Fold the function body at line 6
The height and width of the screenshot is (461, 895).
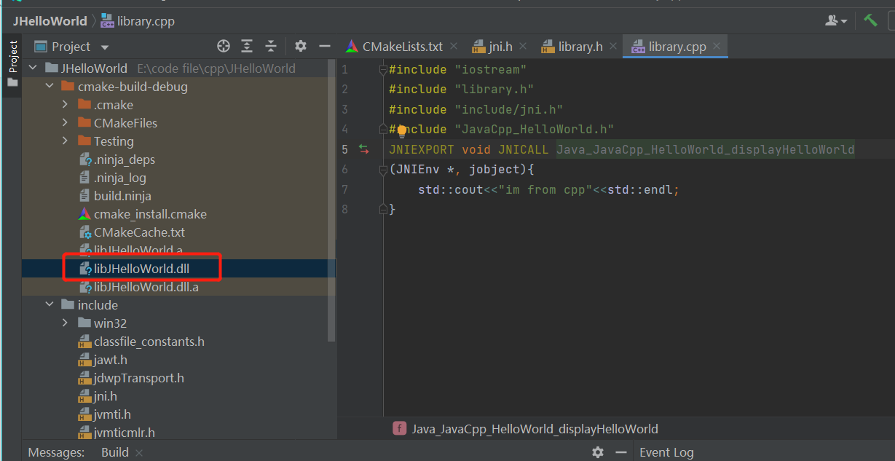coord(383,170)
